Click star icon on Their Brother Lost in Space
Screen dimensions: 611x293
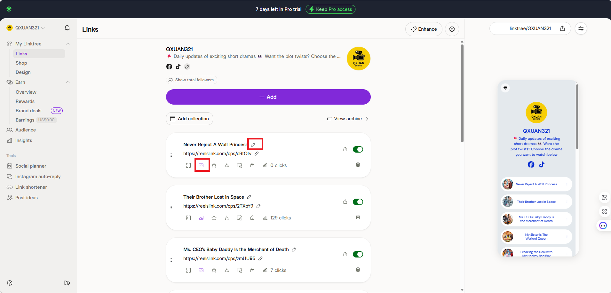214,218
